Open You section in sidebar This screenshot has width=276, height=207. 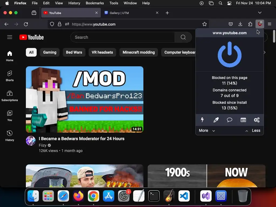point(10,116)
